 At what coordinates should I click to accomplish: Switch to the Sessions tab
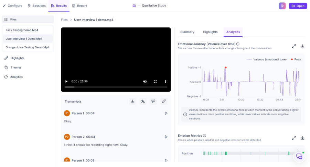point(36,6)
